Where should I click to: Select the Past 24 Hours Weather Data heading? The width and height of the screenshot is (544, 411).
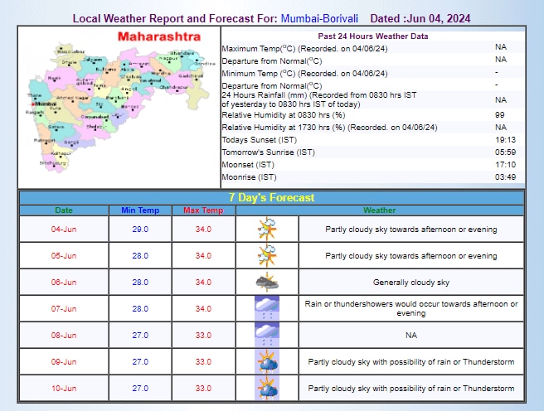tap(372, 36)
